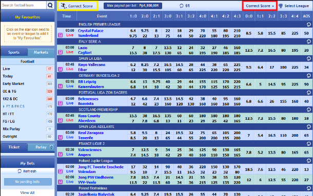Select the Early Market entry

click(x=28, y=84)
